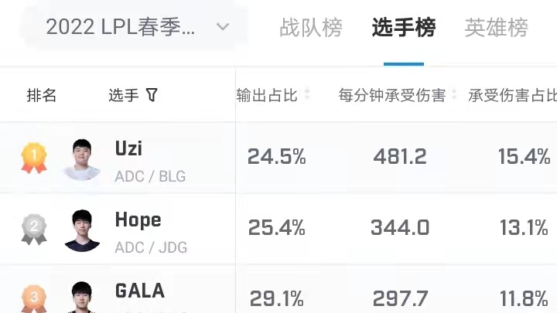The image size is (557, 313).
Task: Click the bronze rank 3 medal icon
Action: tap(34, 298)
